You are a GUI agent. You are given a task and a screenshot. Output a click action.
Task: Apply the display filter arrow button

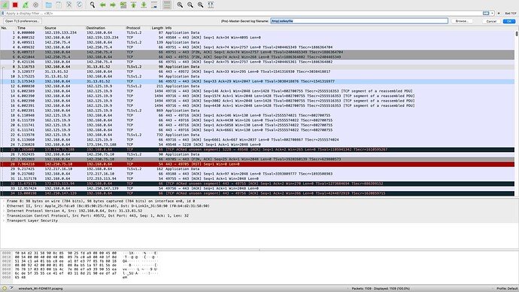pos(486,14)
